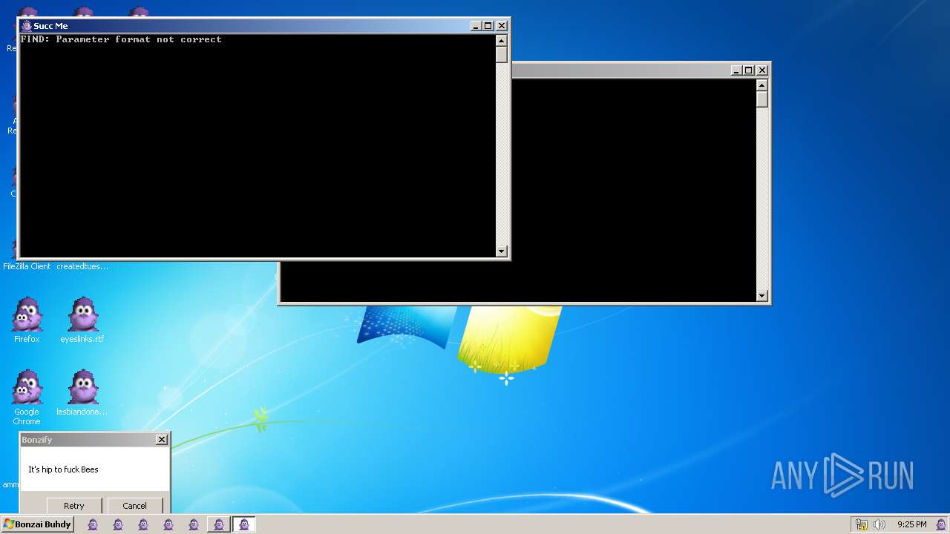
Task: Click the pressed Bonzi taskbar button beside the active one
Action: [x=219, y=524]
